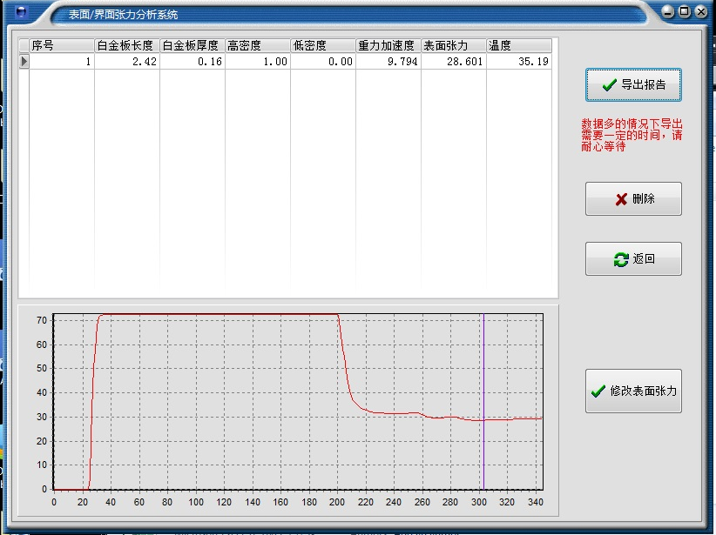716x535 pixels.
Task: Select the cell with value 2.42
Action: (x=126, y=62)
